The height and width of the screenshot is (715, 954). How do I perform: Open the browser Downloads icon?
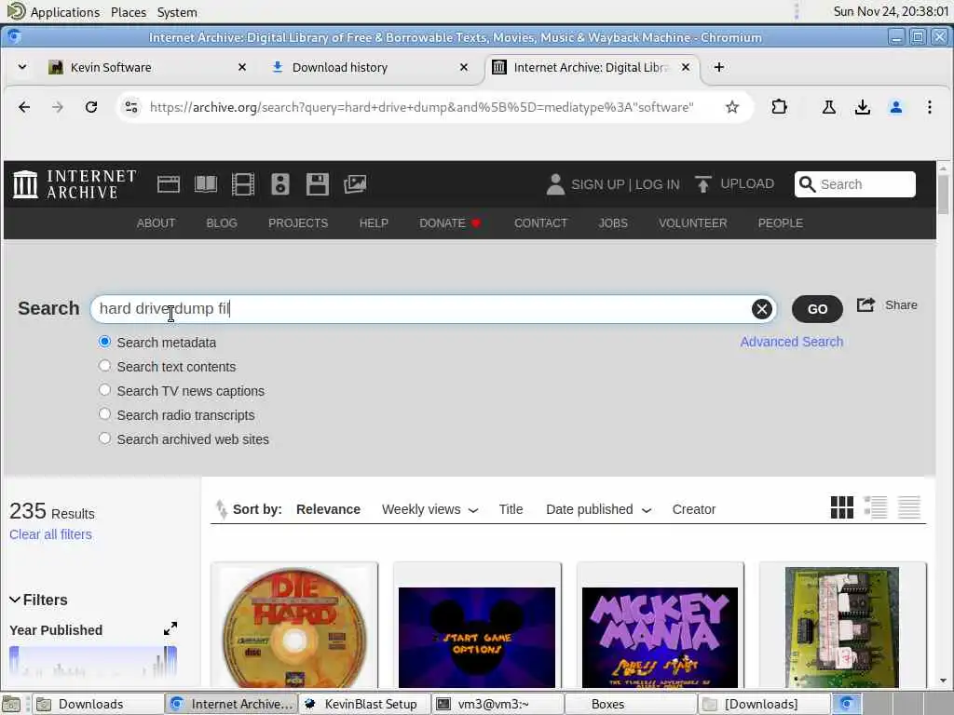click(x=862, y=108)
